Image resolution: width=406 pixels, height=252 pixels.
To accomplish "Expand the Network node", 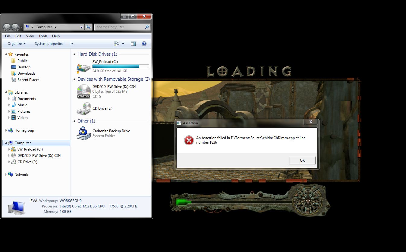I will click(6, 175).
